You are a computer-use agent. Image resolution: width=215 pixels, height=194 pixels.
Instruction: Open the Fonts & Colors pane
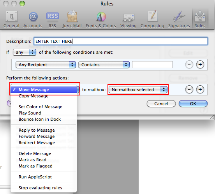point(101,19)
